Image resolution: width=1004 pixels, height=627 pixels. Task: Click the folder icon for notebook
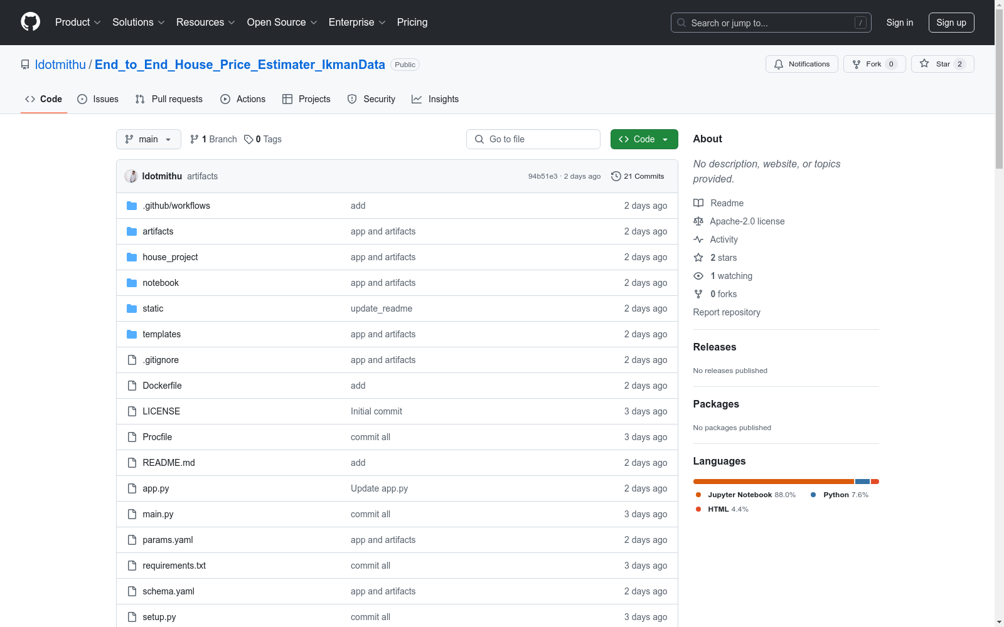point(132,283)
